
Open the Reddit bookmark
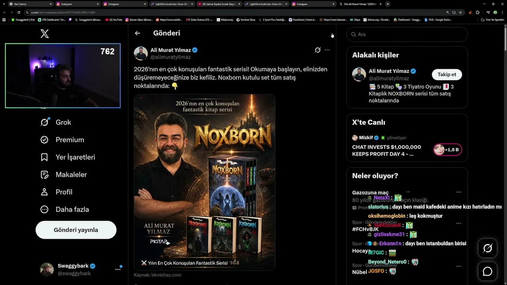tap(169, 19)
